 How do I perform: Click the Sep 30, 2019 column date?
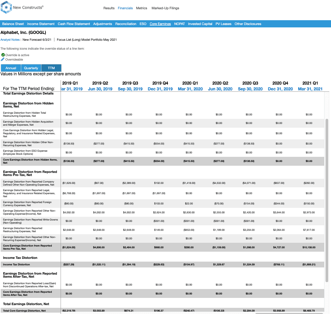[x=130, y=89]
